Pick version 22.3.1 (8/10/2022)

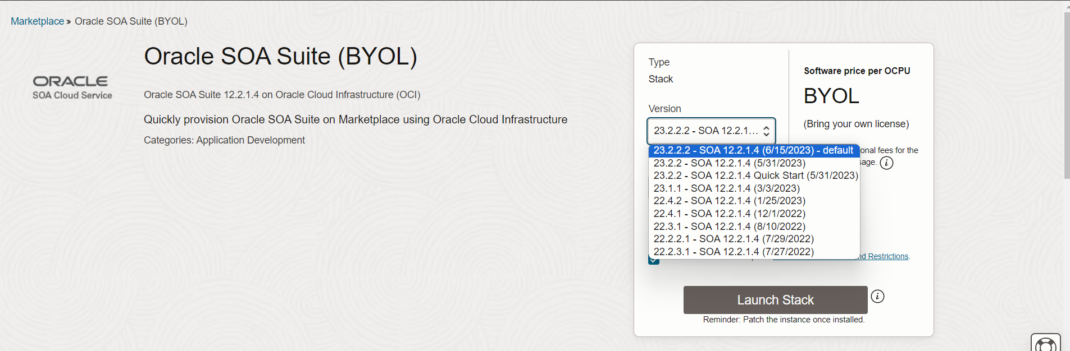coord(754,227)
